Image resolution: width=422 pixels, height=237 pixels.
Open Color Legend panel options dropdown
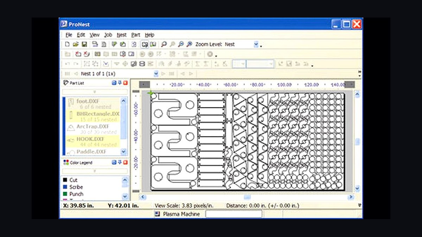coord(114,163)
